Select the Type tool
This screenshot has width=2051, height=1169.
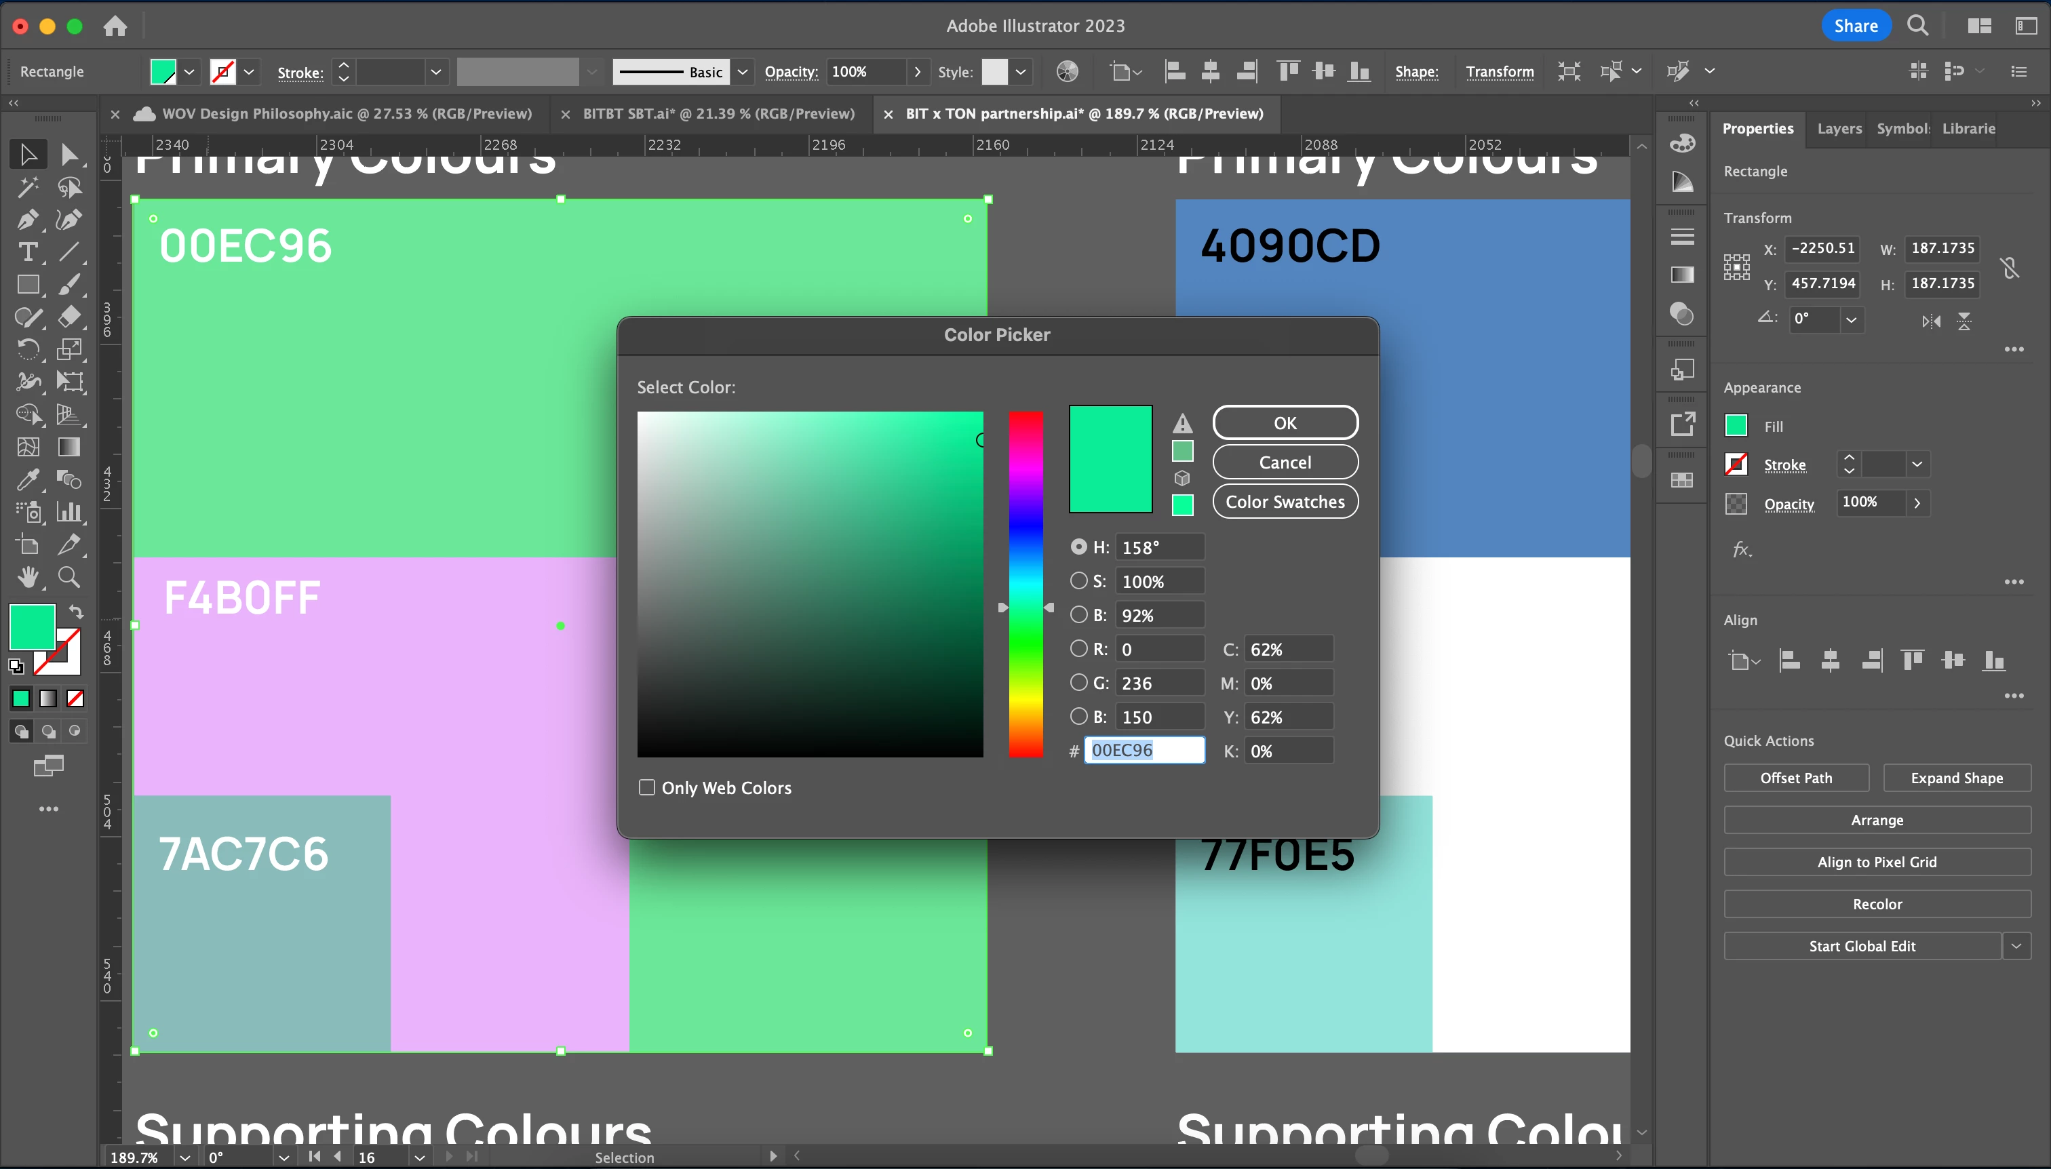coord(27,252)
